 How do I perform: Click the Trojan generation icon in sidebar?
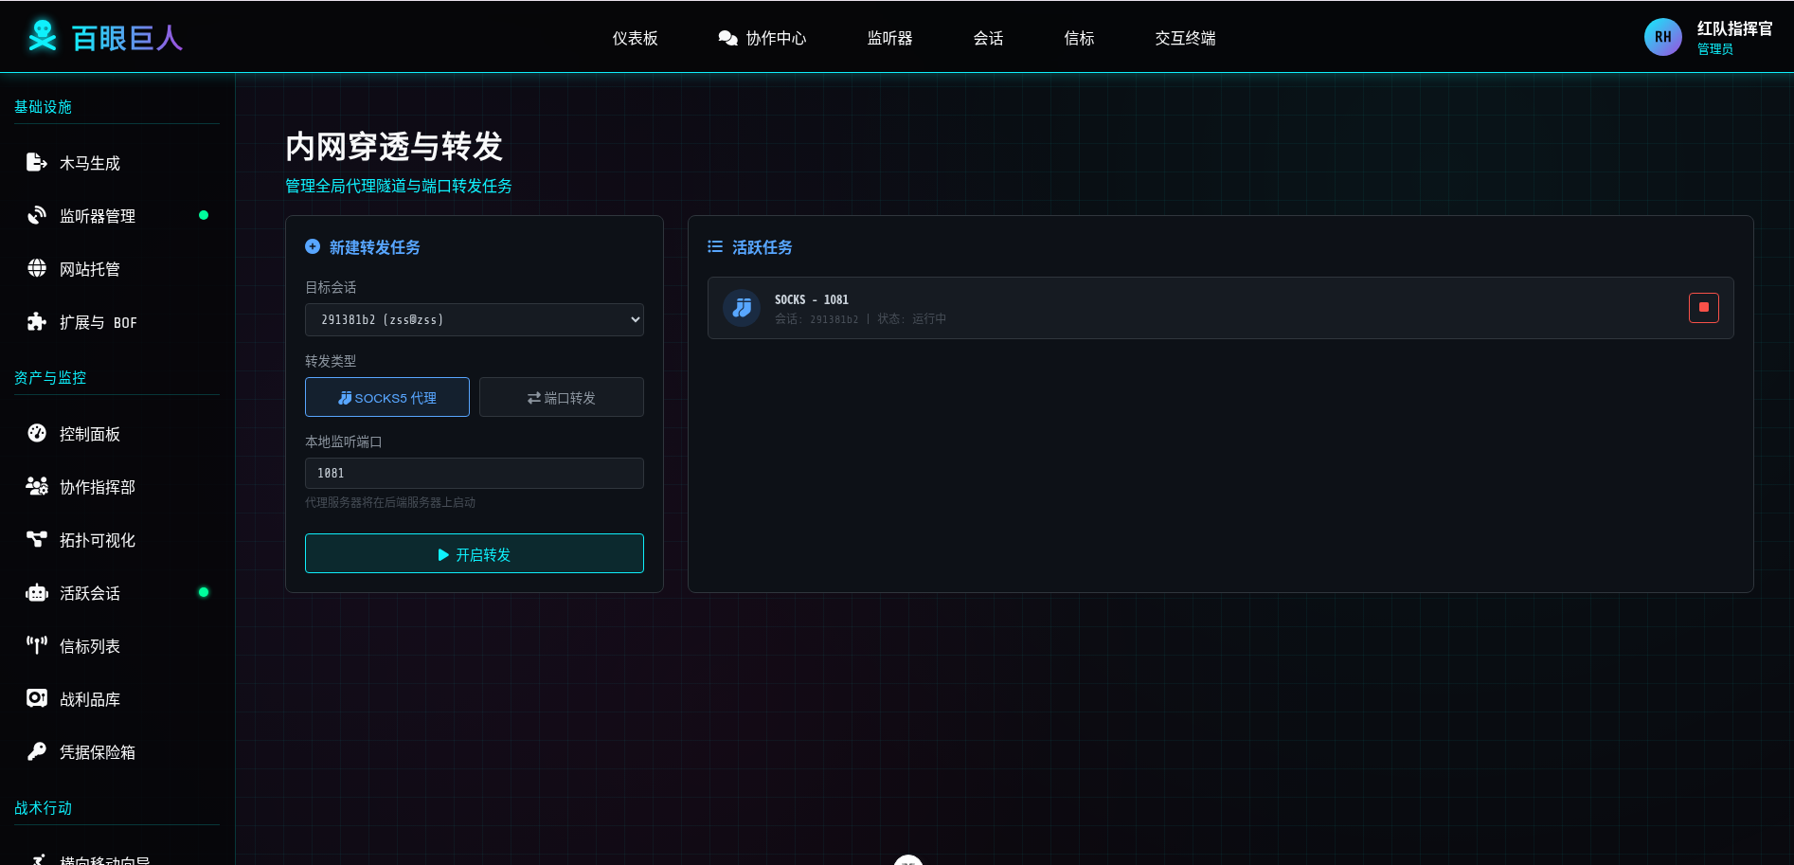coord(36,163)
